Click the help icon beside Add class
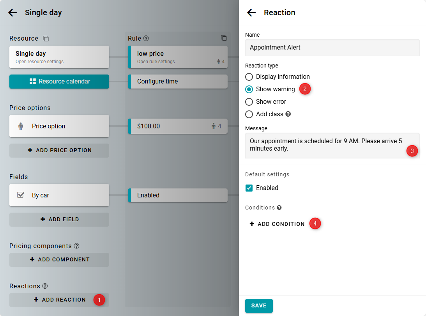The image size is (426, 316). point(288,114)
